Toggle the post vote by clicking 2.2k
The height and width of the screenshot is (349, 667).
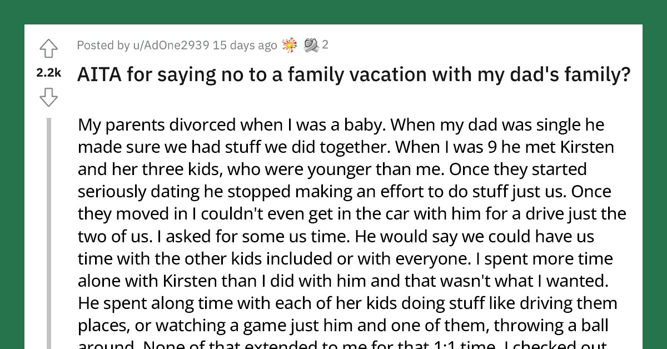(x=48, y=72)
